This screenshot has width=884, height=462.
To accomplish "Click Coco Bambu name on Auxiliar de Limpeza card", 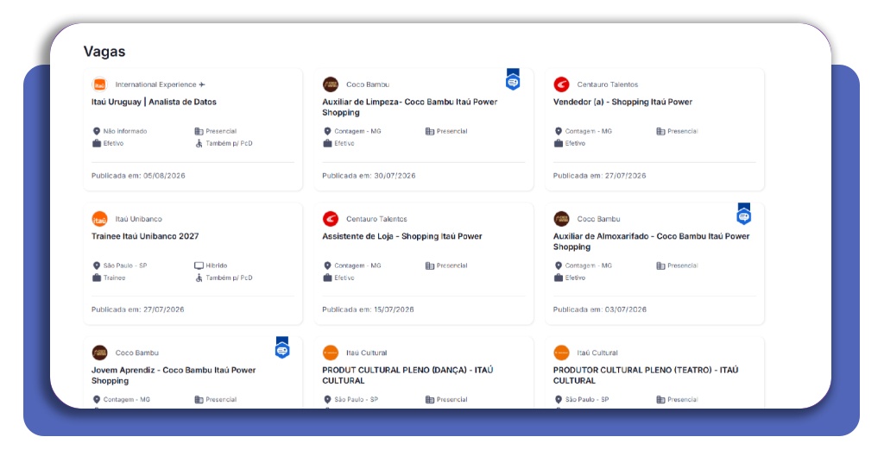I will click(368, 85).
